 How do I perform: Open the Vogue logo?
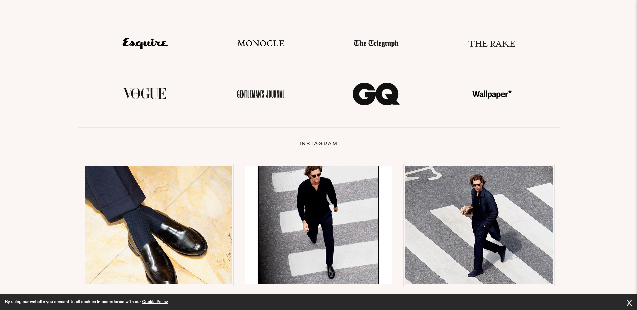(x=145, y=94)
